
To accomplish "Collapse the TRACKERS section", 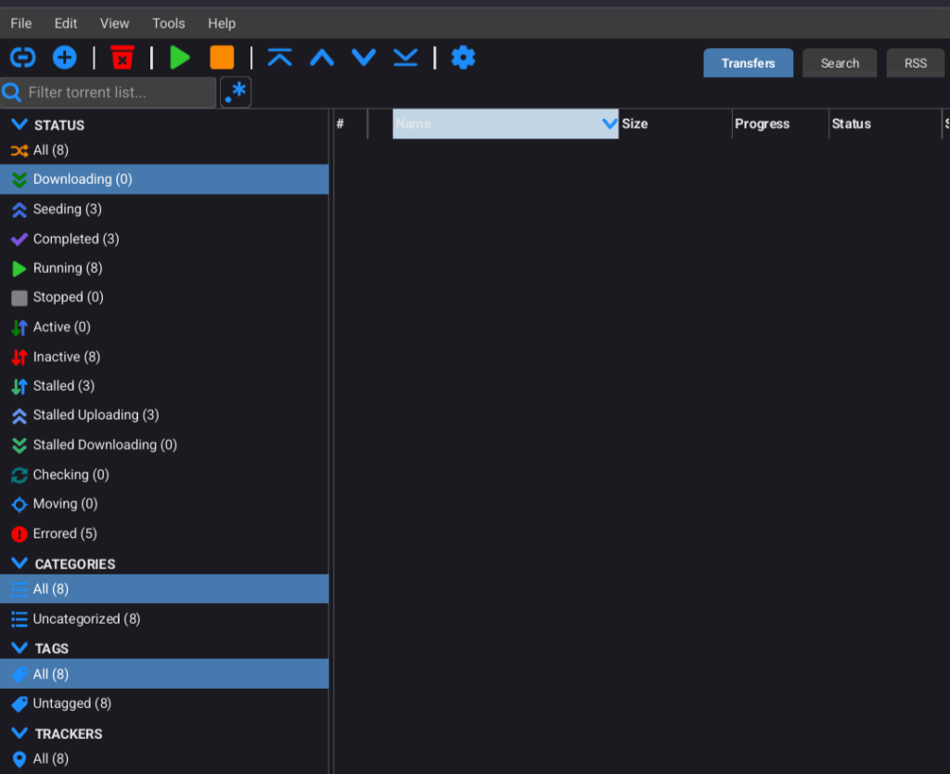I will coord(19,733).
